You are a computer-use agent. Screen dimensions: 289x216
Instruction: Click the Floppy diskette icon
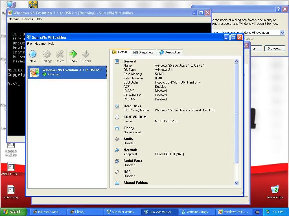117,128
